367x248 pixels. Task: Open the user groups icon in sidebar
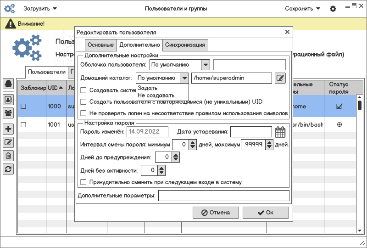(8, 112)
